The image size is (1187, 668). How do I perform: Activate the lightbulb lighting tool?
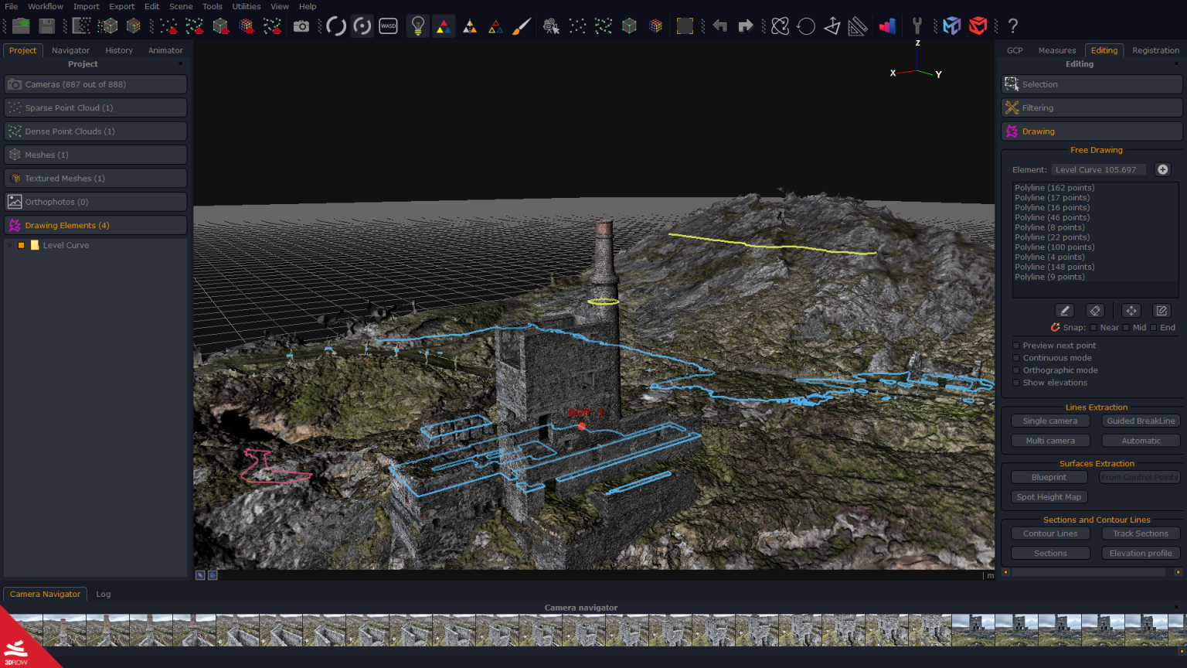417,26
